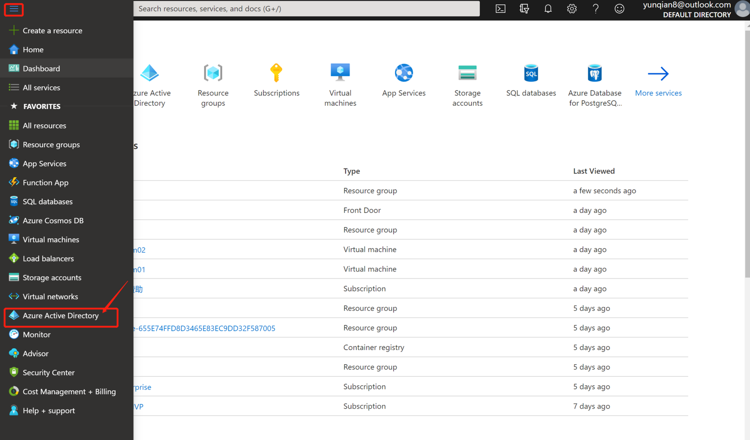The height and width of the screenshot is (440, 750).
Task: Open the account avatar menu
Action: [x=742, y=9]
